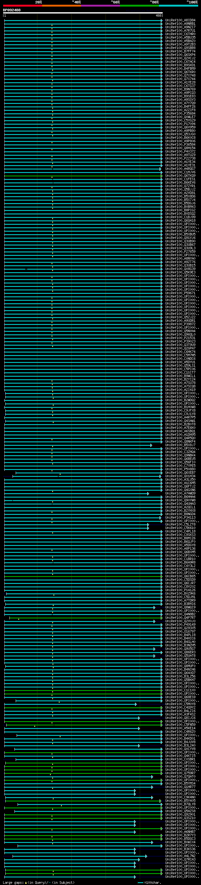Select hit label UniRef100_C4PL18
The width and height of the screenshot is (201, 885).
point(180,532)
